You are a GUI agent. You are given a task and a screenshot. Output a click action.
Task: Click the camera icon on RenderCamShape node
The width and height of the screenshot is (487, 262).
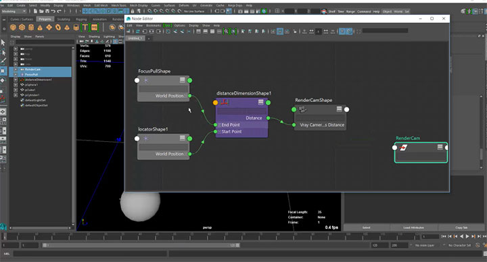(302, 109)
